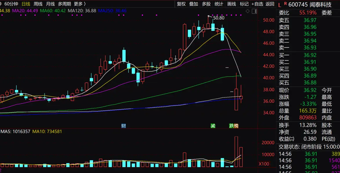This screenshot has width=340, height=173.
Task: Click the 50.80 high price label
Action: (x=218, y=18)
